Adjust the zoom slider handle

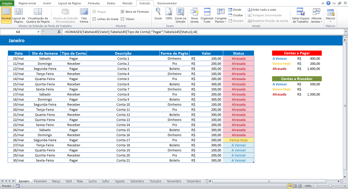tap(330, 186)
